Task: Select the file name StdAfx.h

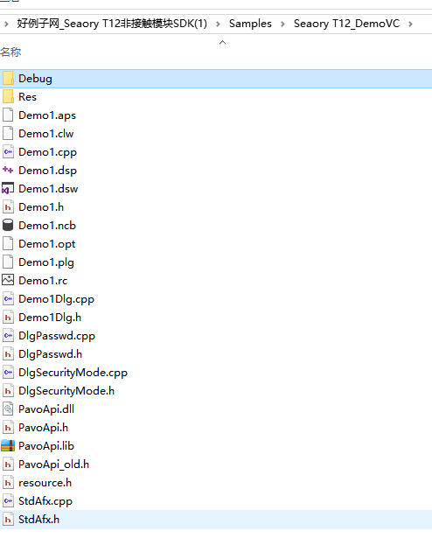Action: click(x=39, y=520)
